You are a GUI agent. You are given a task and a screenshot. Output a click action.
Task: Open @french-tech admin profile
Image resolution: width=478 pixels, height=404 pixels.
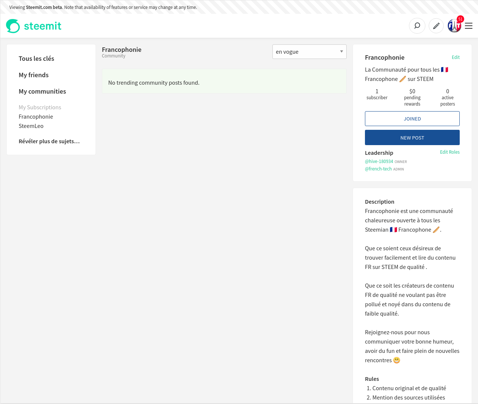(x=378, y=169)
